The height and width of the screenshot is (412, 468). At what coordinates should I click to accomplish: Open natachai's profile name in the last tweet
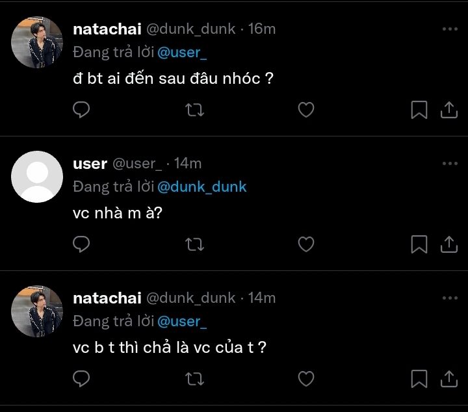[107, 298]
